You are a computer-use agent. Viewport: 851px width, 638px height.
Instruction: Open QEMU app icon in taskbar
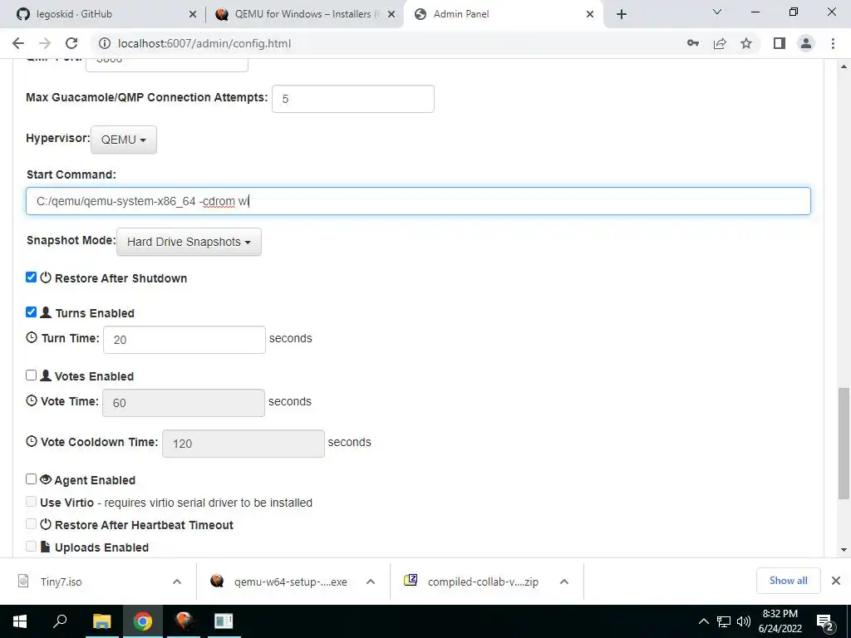click(184, 621)
